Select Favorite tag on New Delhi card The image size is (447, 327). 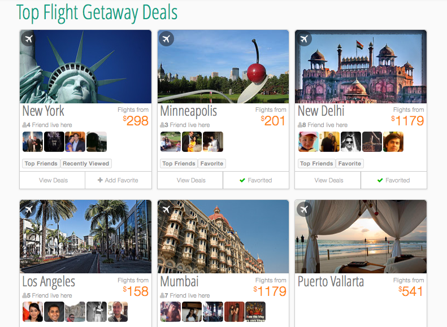[x=349, y=164]
